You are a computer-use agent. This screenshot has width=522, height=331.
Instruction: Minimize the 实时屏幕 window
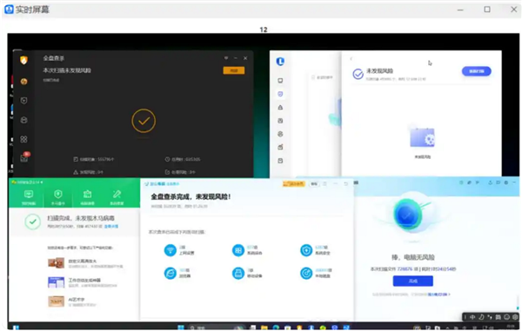point(460,10)
